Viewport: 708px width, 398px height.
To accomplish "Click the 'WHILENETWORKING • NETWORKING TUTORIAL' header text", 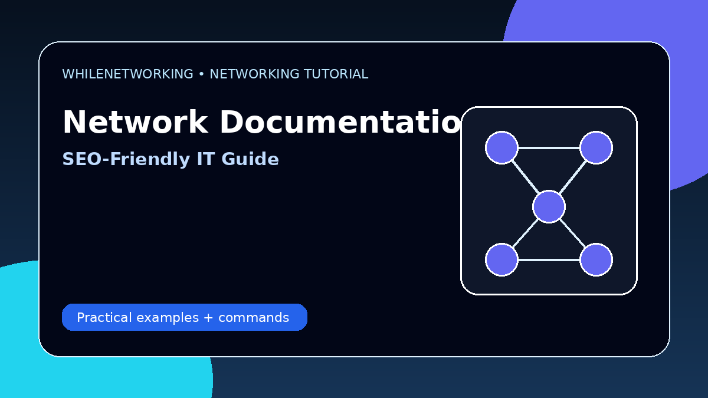I will coord(215,74).
